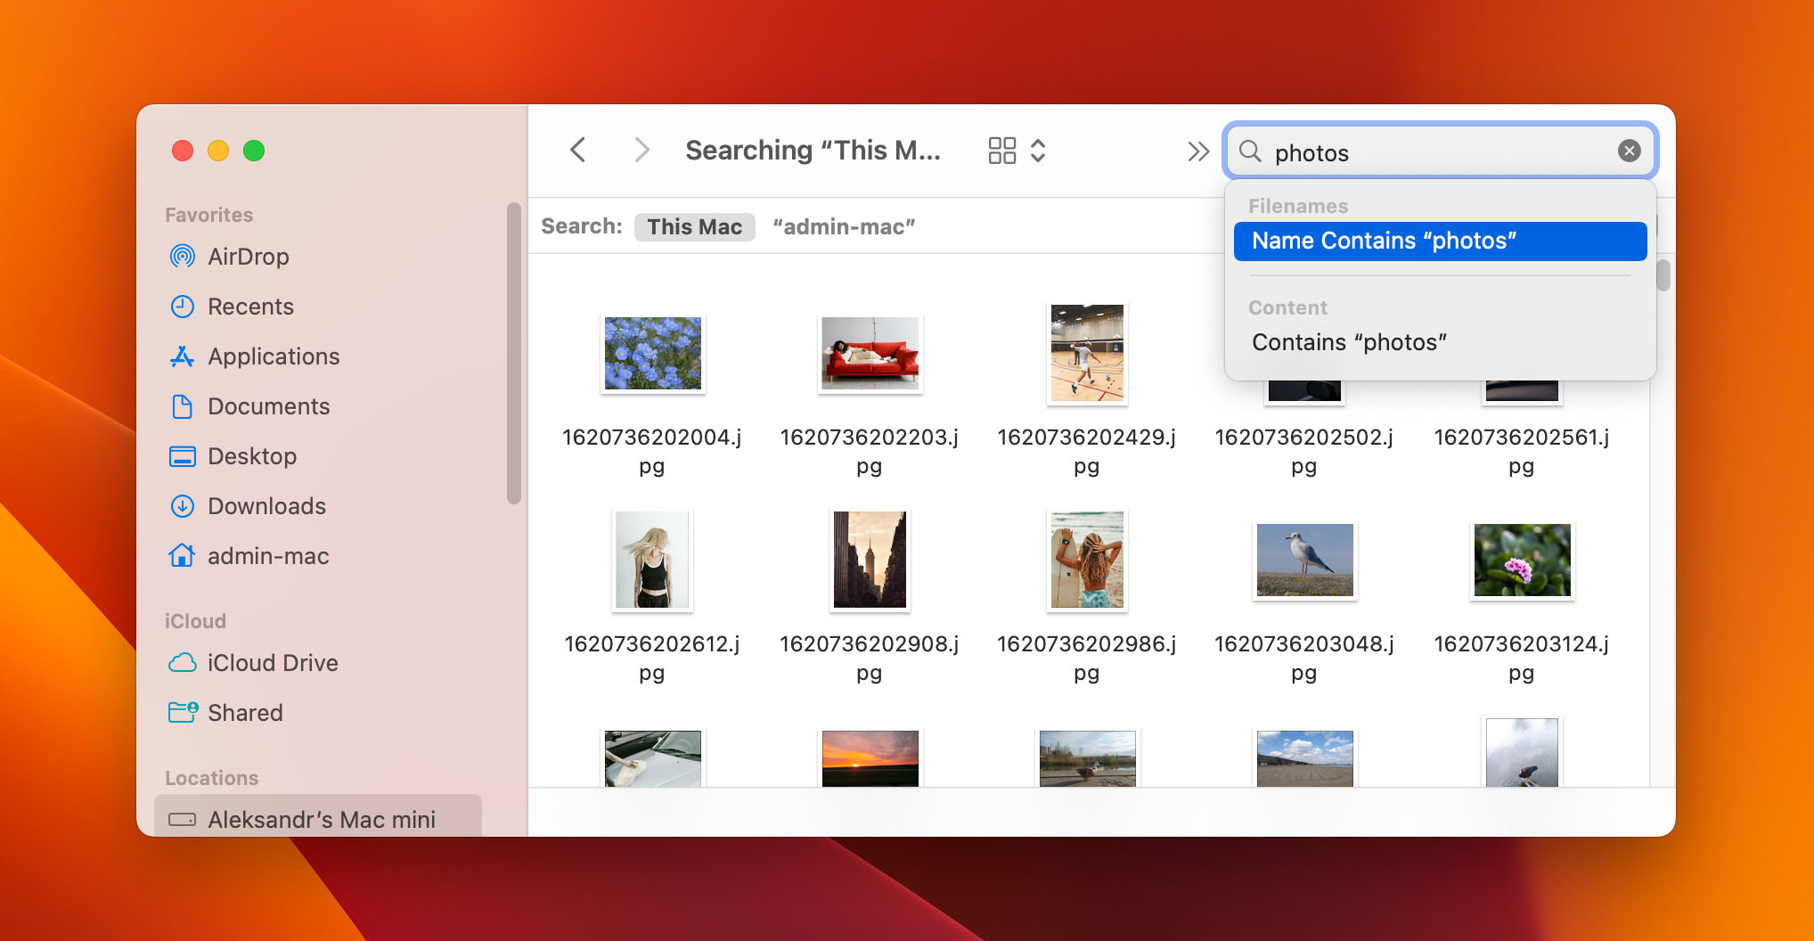Click file name 1620736202502.jpg

pos(1303,451)
